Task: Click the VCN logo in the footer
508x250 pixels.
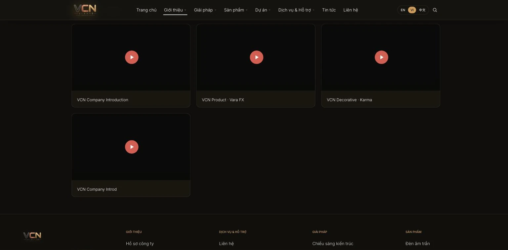Action: point(32,236)
